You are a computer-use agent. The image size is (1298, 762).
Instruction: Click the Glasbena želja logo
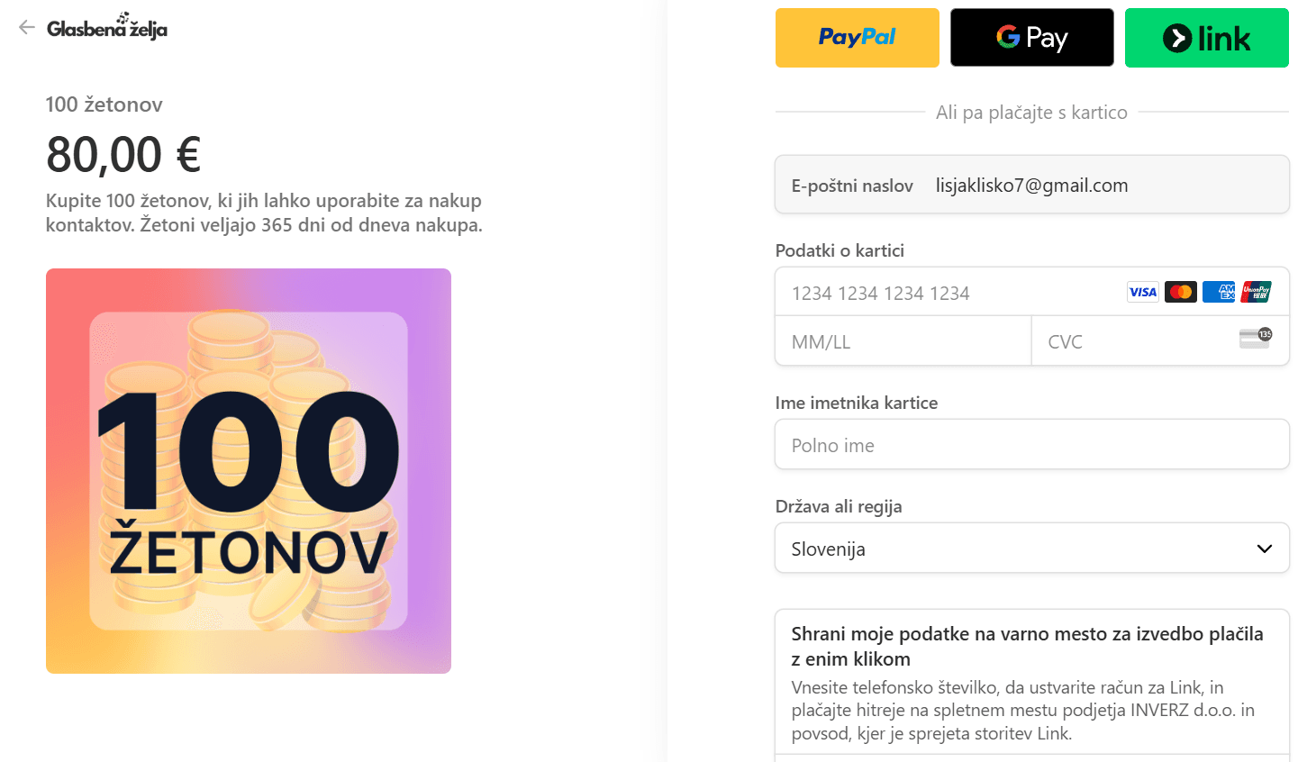(x=107, y=28)
